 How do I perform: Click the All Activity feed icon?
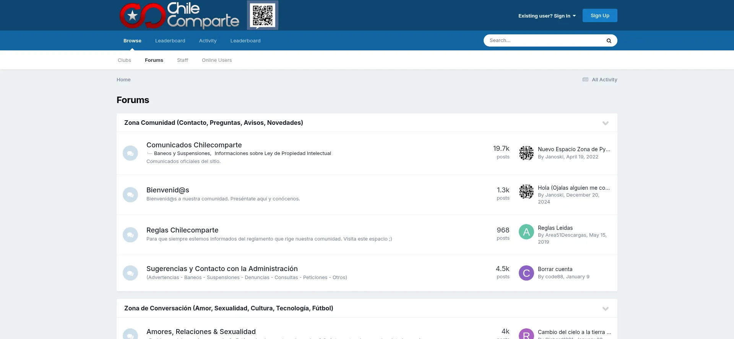585,79
